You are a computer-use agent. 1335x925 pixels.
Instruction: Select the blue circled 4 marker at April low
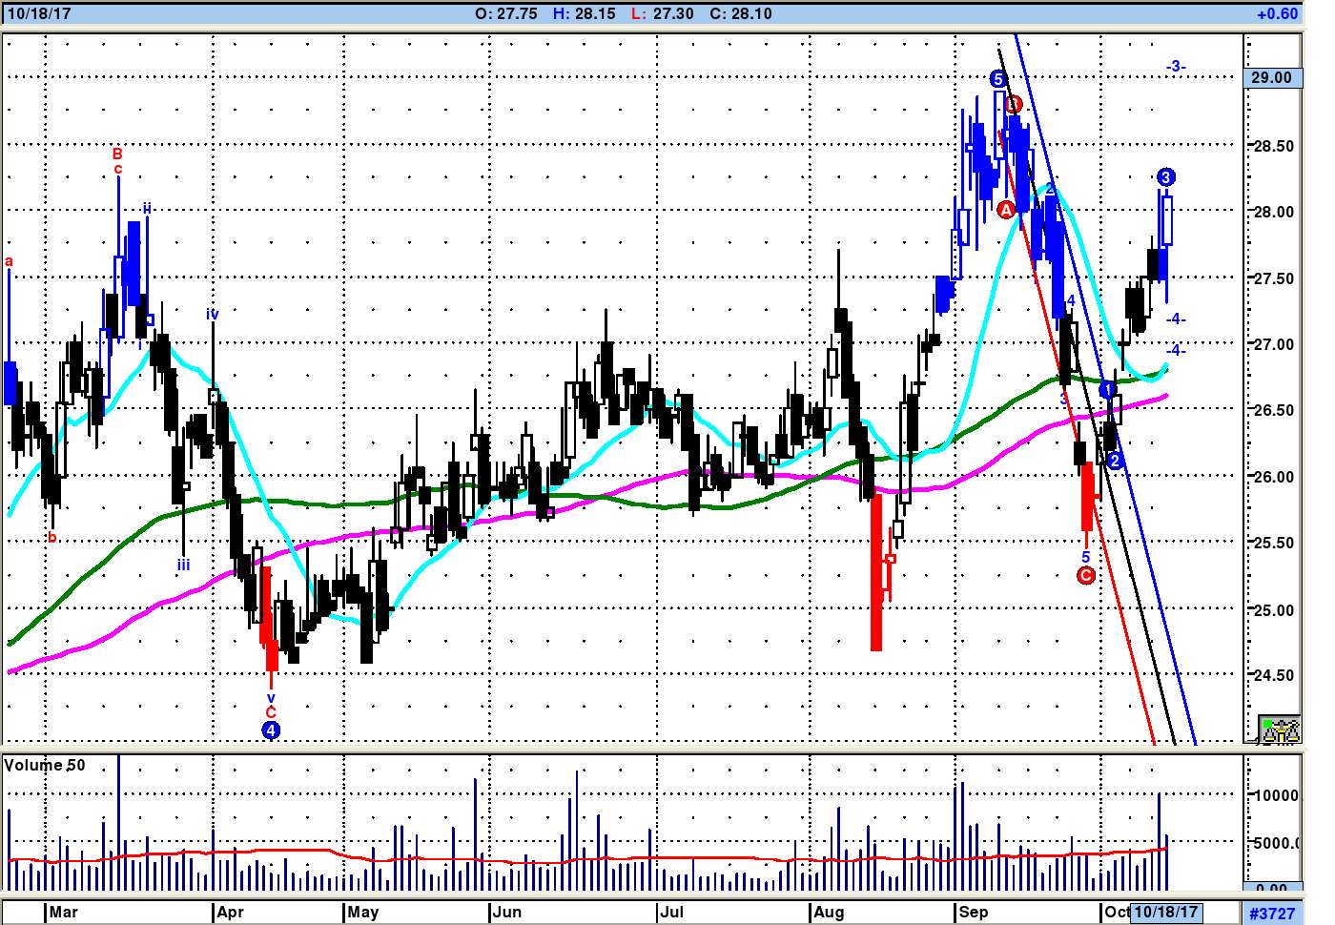click(271, 730)
